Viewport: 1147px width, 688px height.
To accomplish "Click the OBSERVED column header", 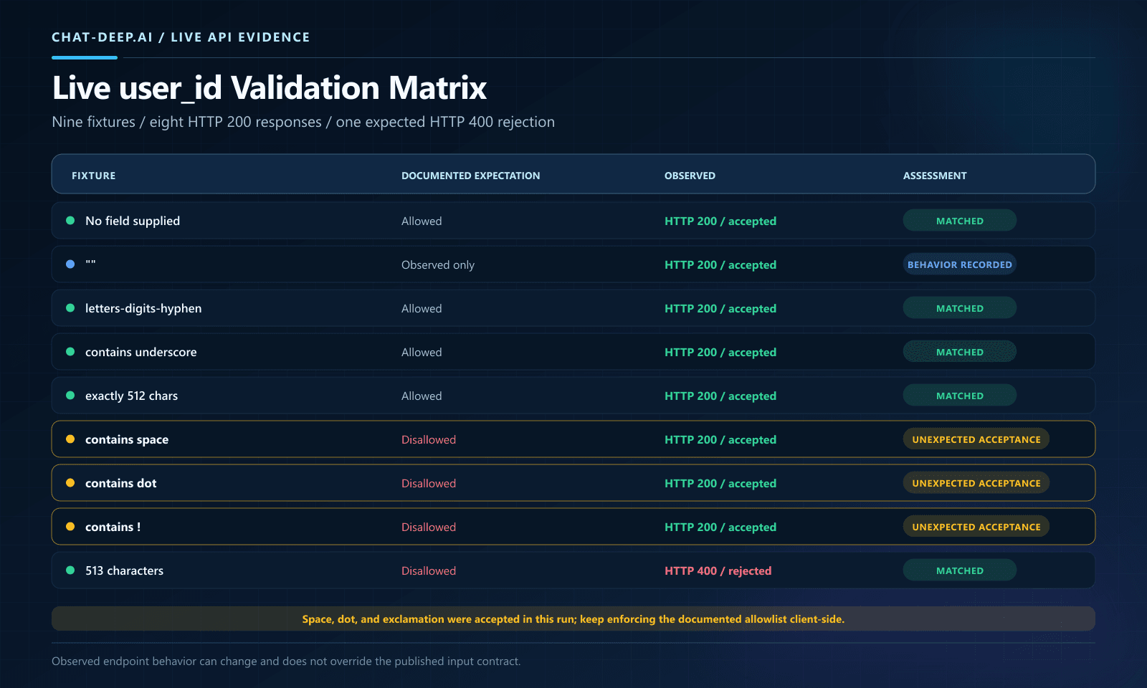I will [x=690, y=176].
